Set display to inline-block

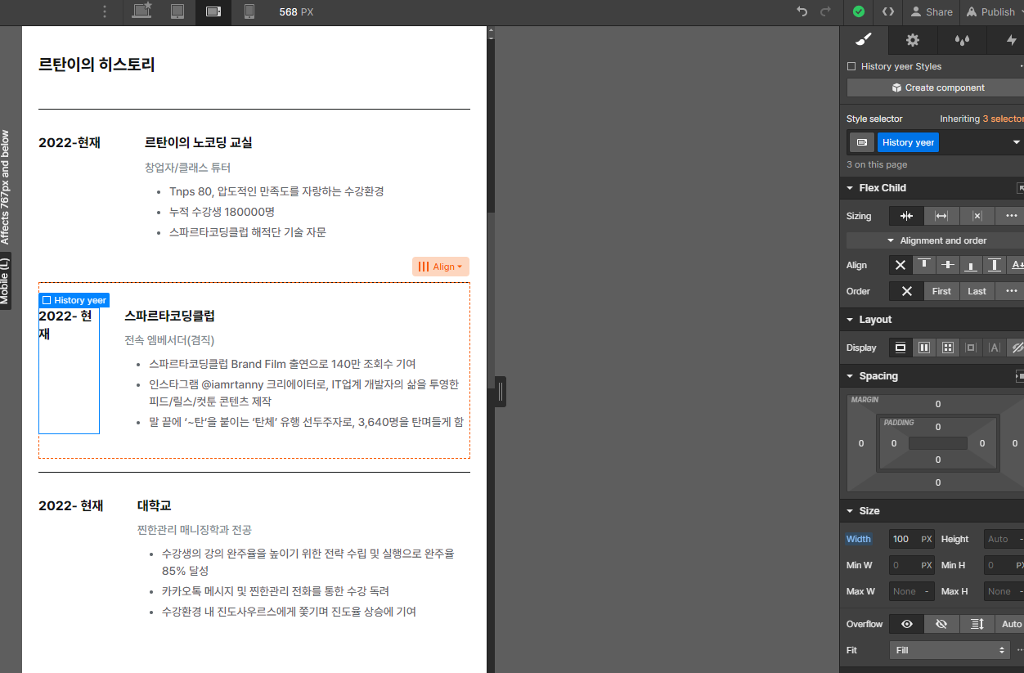971,348
